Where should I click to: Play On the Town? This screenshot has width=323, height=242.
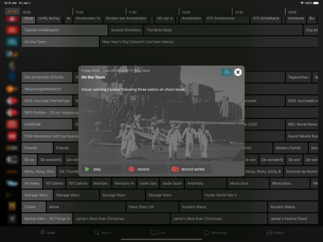[102, 169]
